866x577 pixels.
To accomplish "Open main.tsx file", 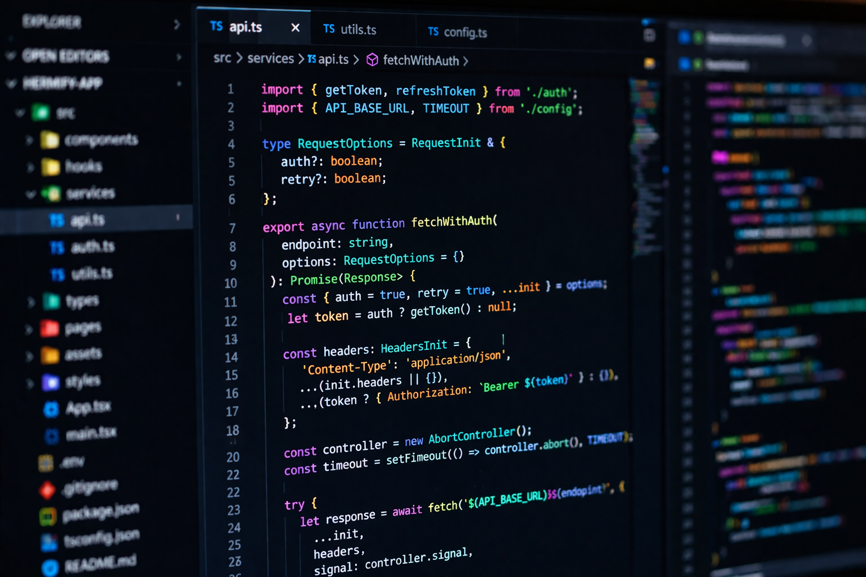I will (91, 433).
